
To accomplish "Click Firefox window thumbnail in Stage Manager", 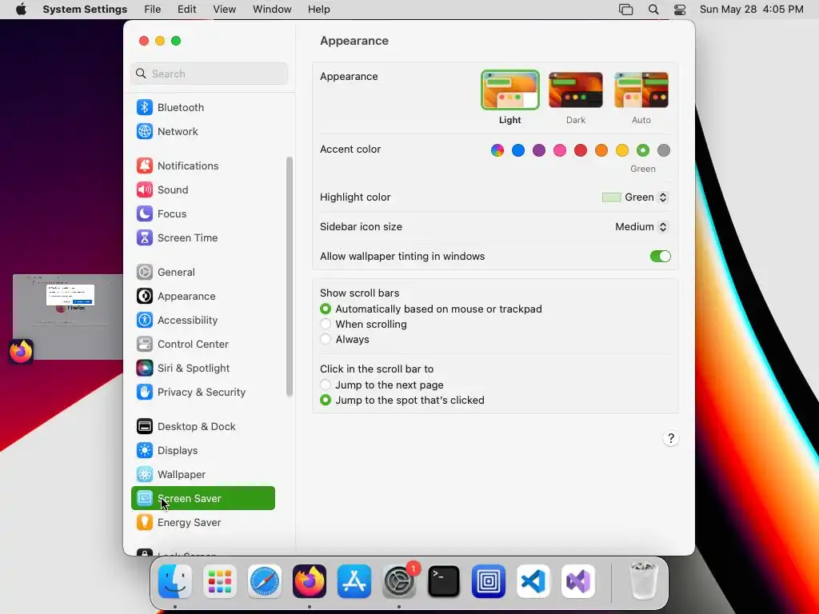I will click(x=68, y=317).
